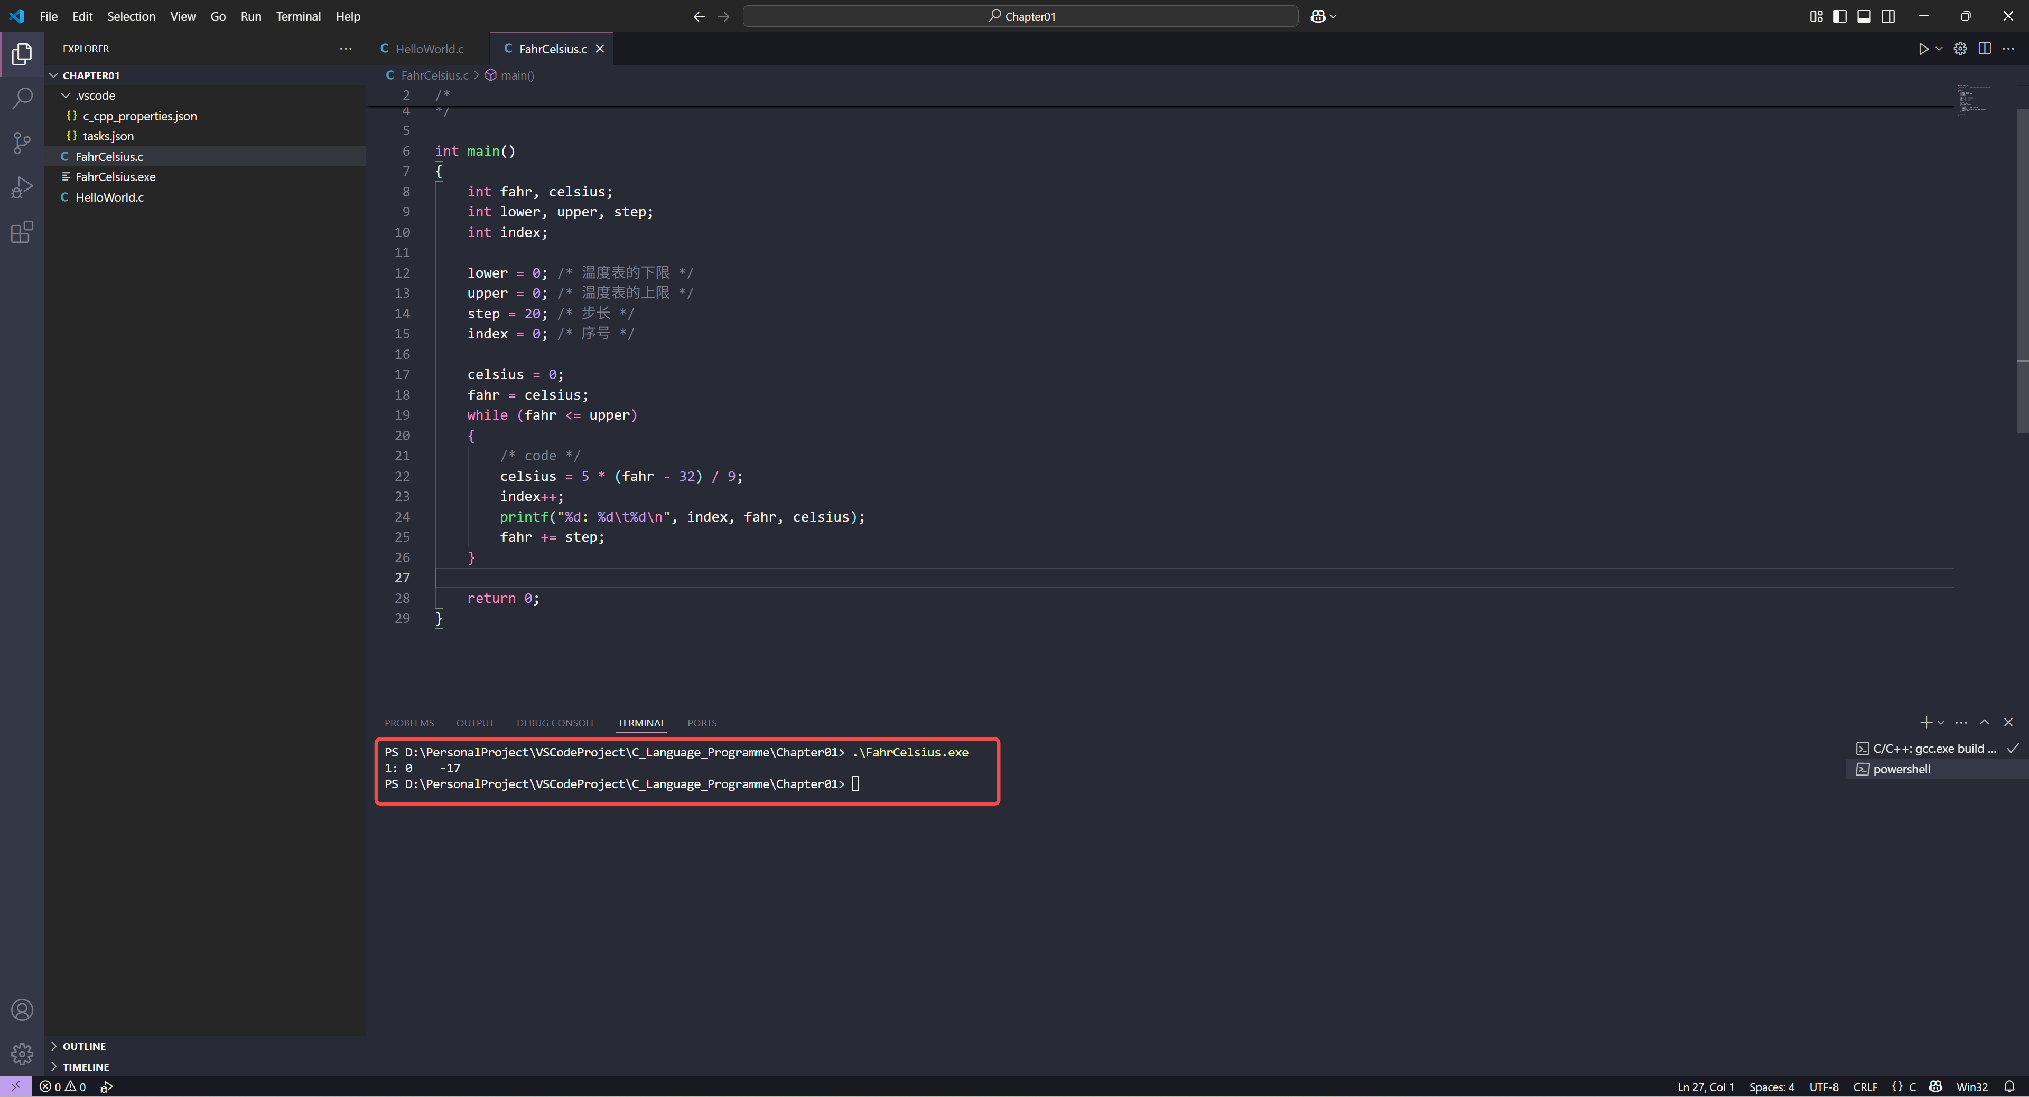Viewport: 2029px width, 1097px height.
Task: Split the editor right
Action: click(x=1984, y=49)
